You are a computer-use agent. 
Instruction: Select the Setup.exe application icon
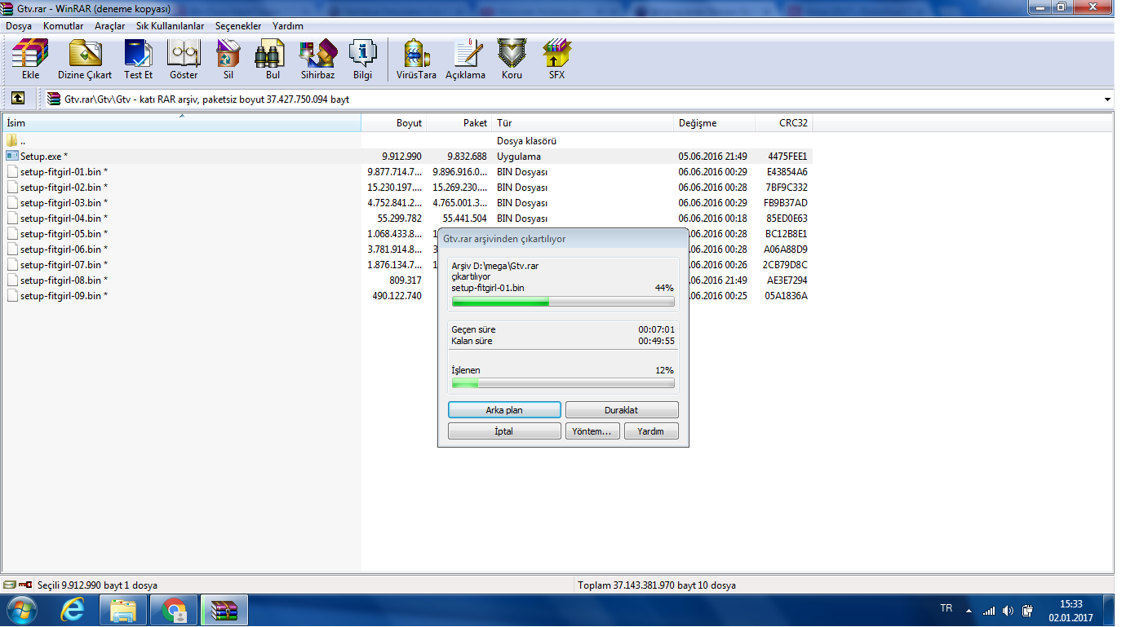point(12,156)
